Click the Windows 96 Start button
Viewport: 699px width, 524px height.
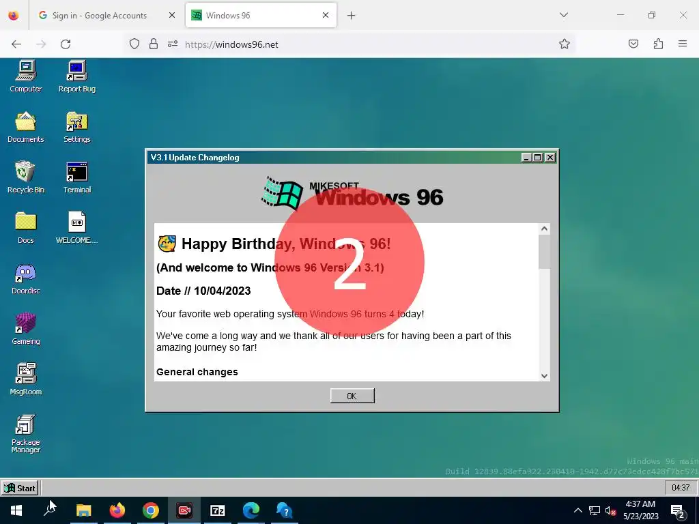(20, 488)
